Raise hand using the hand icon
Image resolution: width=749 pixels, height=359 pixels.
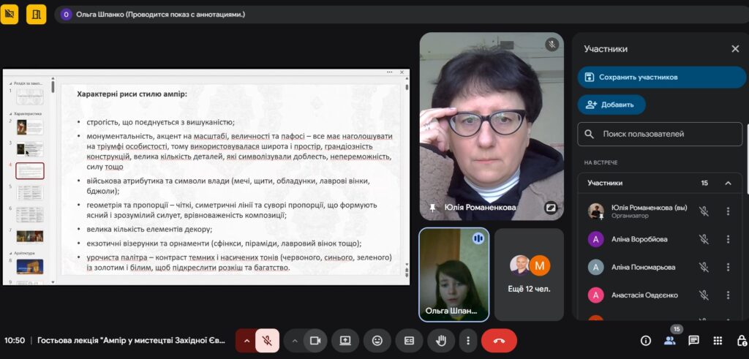click(442, 341)
